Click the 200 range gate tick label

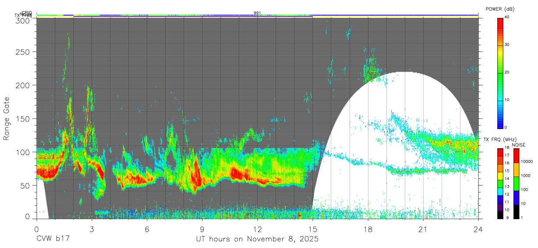coord(23,85)
